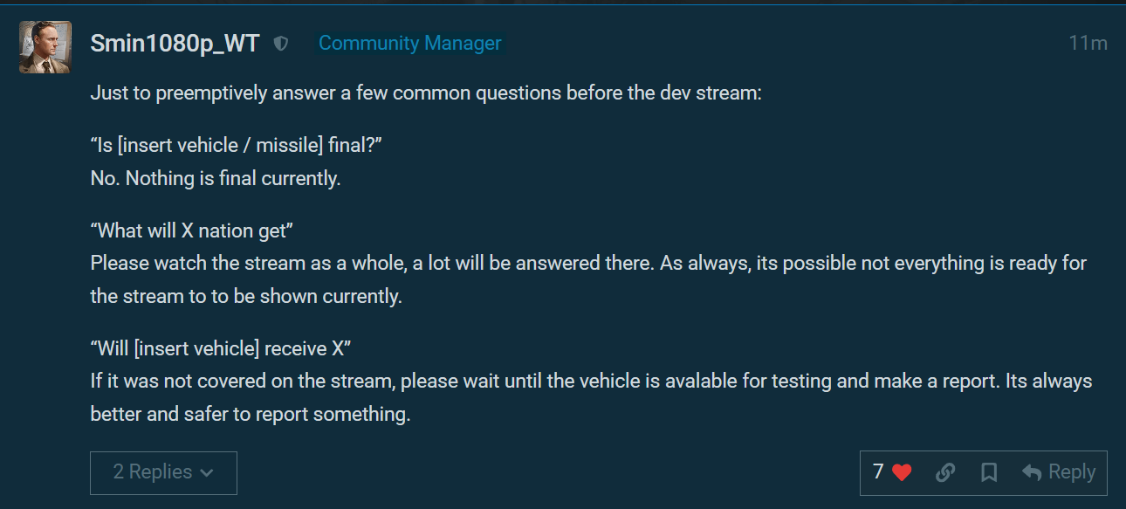Click the moderator shield icon beside username
Viewport: 1126px width, 509px height.
[x=280, y=44]
